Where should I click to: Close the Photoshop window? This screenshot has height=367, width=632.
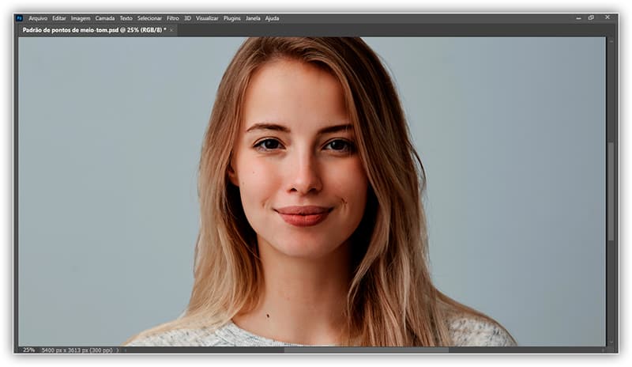coord(608,17)
